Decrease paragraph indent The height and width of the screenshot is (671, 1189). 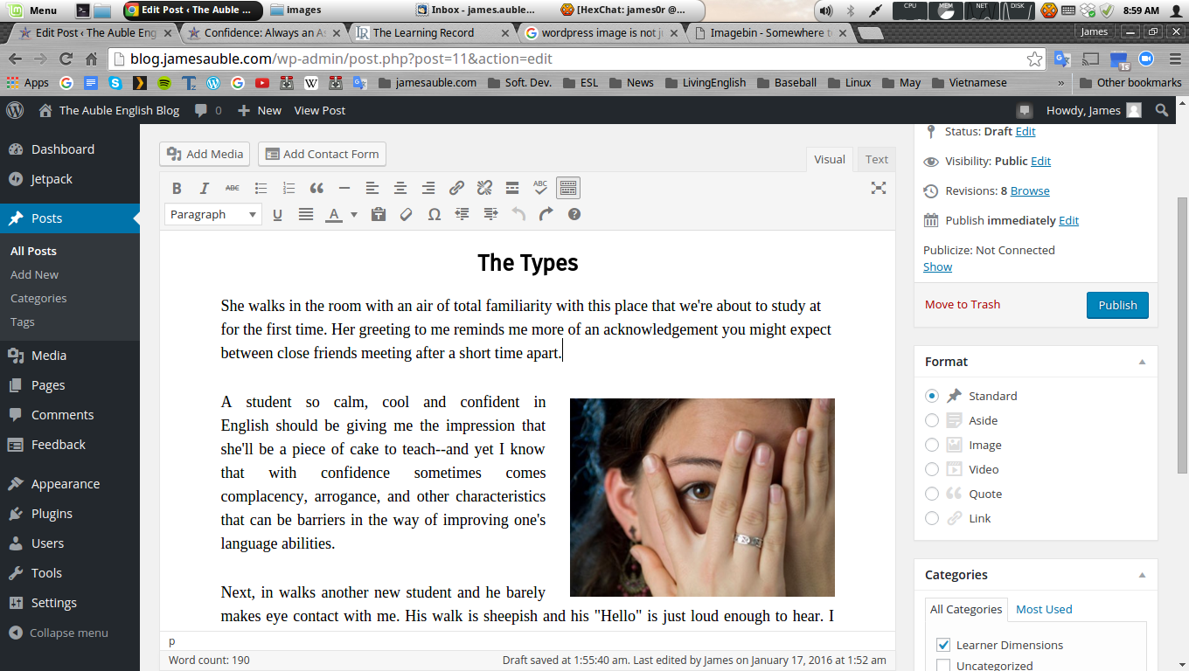coord(462,214)
